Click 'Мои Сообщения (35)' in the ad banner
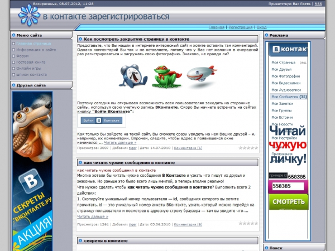Viewport: 335px width, 251px height. 289,96
